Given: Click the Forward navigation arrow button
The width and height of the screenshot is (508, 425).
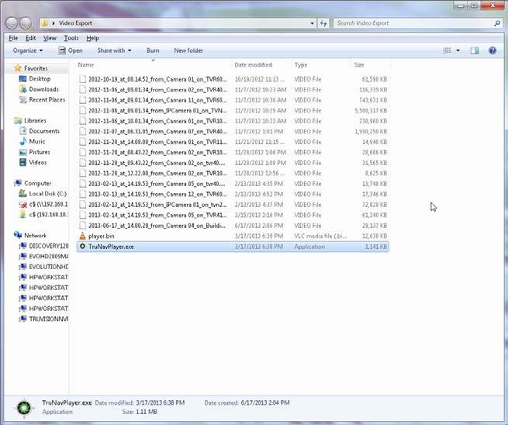Looking at the screenshot, I should pos(26,23).
